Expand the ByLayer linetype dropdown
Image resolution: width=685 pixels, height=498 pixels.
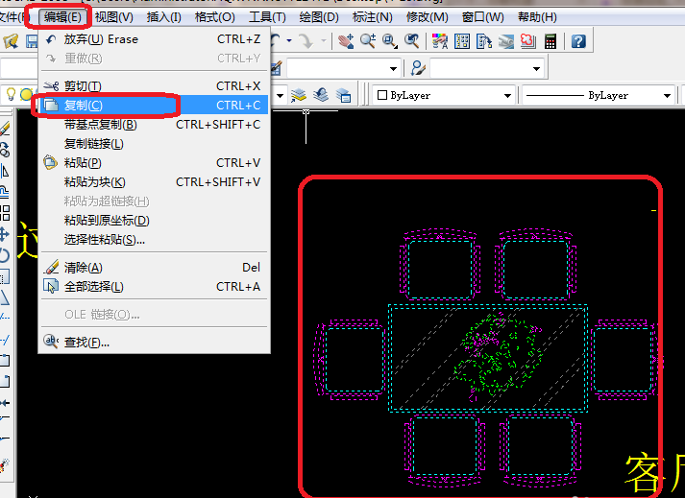666,96
